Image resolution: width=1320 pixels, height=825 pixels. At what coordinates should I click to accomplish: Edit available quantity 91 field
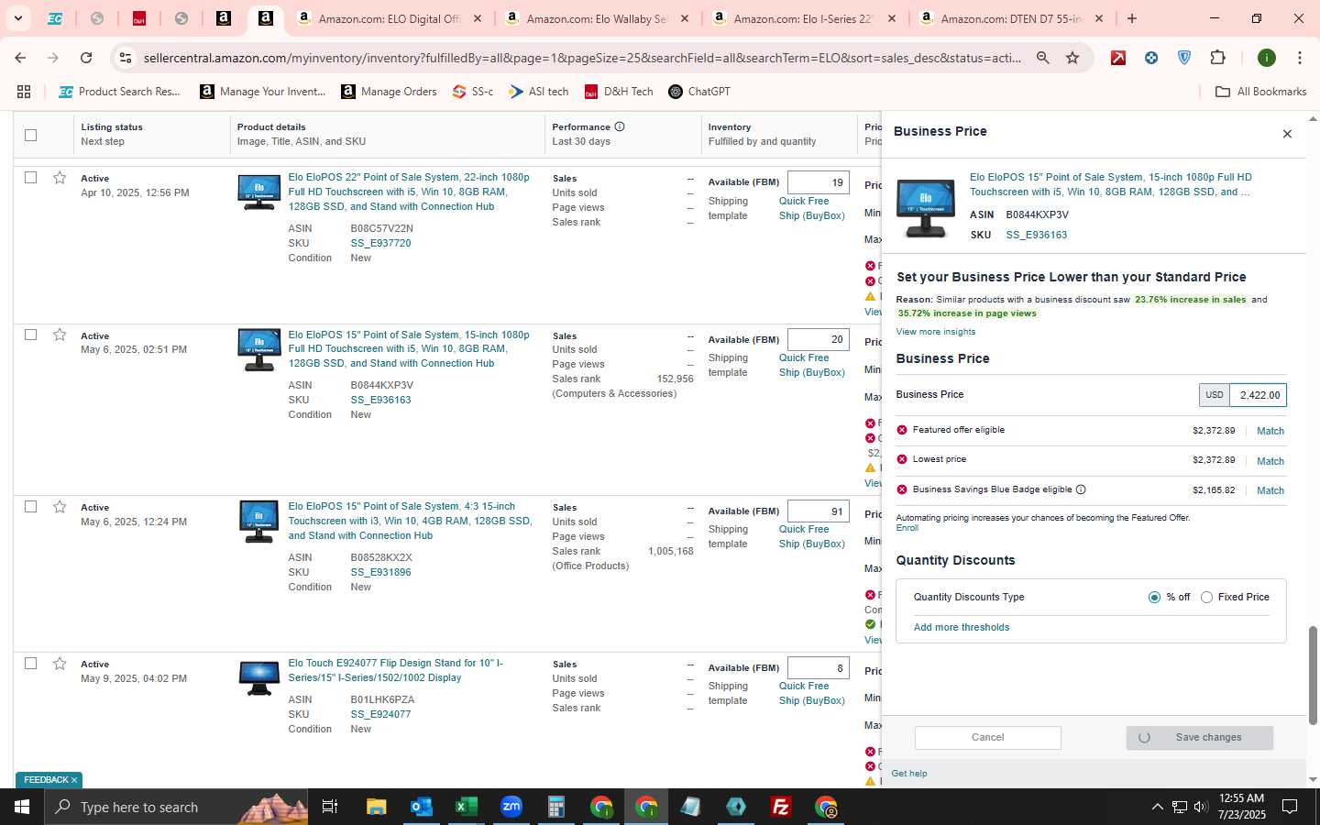click(x=818, y=511)
